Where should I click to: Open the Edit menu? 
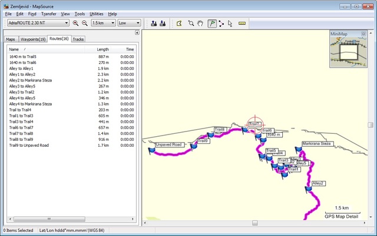[19, 14]
